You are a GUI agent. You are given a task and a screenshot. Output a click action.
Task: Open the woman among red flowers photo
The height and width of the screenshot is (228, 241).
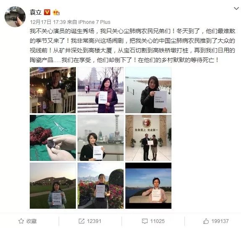click(101, 186)
